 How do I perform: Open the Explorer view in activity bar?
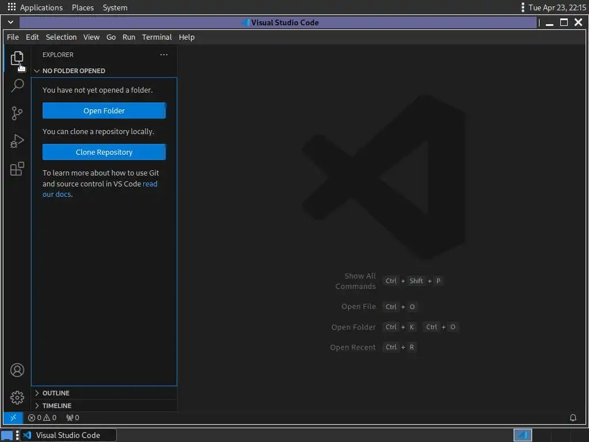pos(17,58)
